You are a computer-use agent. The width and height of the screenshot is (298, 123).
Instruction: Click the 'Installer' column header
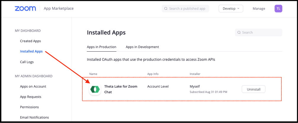coord(195,74)
